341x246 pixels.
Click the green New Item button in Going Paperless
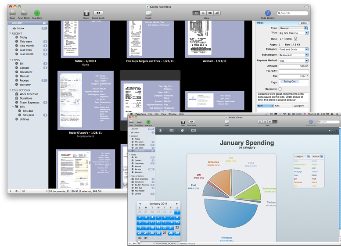pyautogui.click(x=37, y=13)
